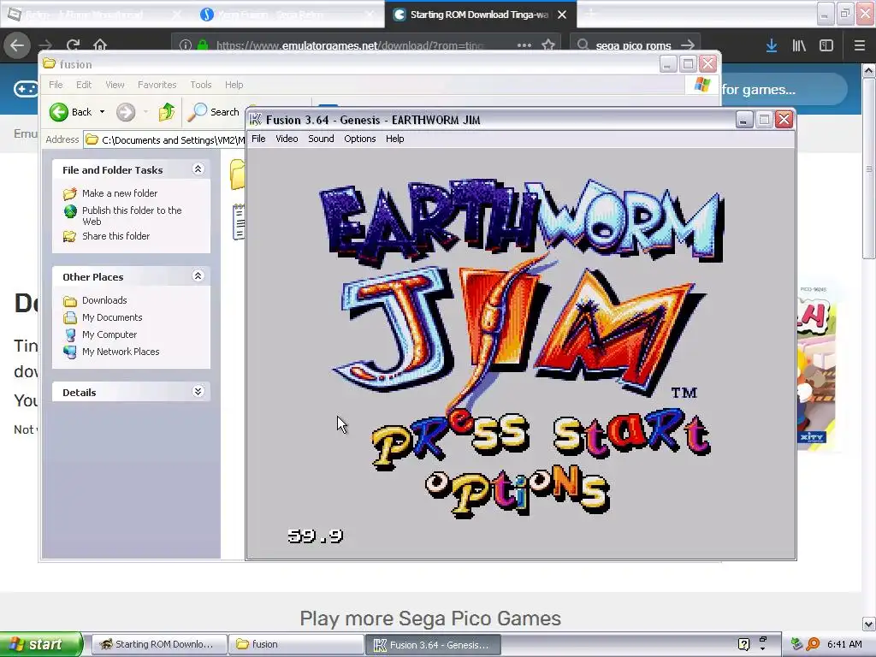Submit search with the arrow in search box
876x657 pixels.
coord(689,45)
